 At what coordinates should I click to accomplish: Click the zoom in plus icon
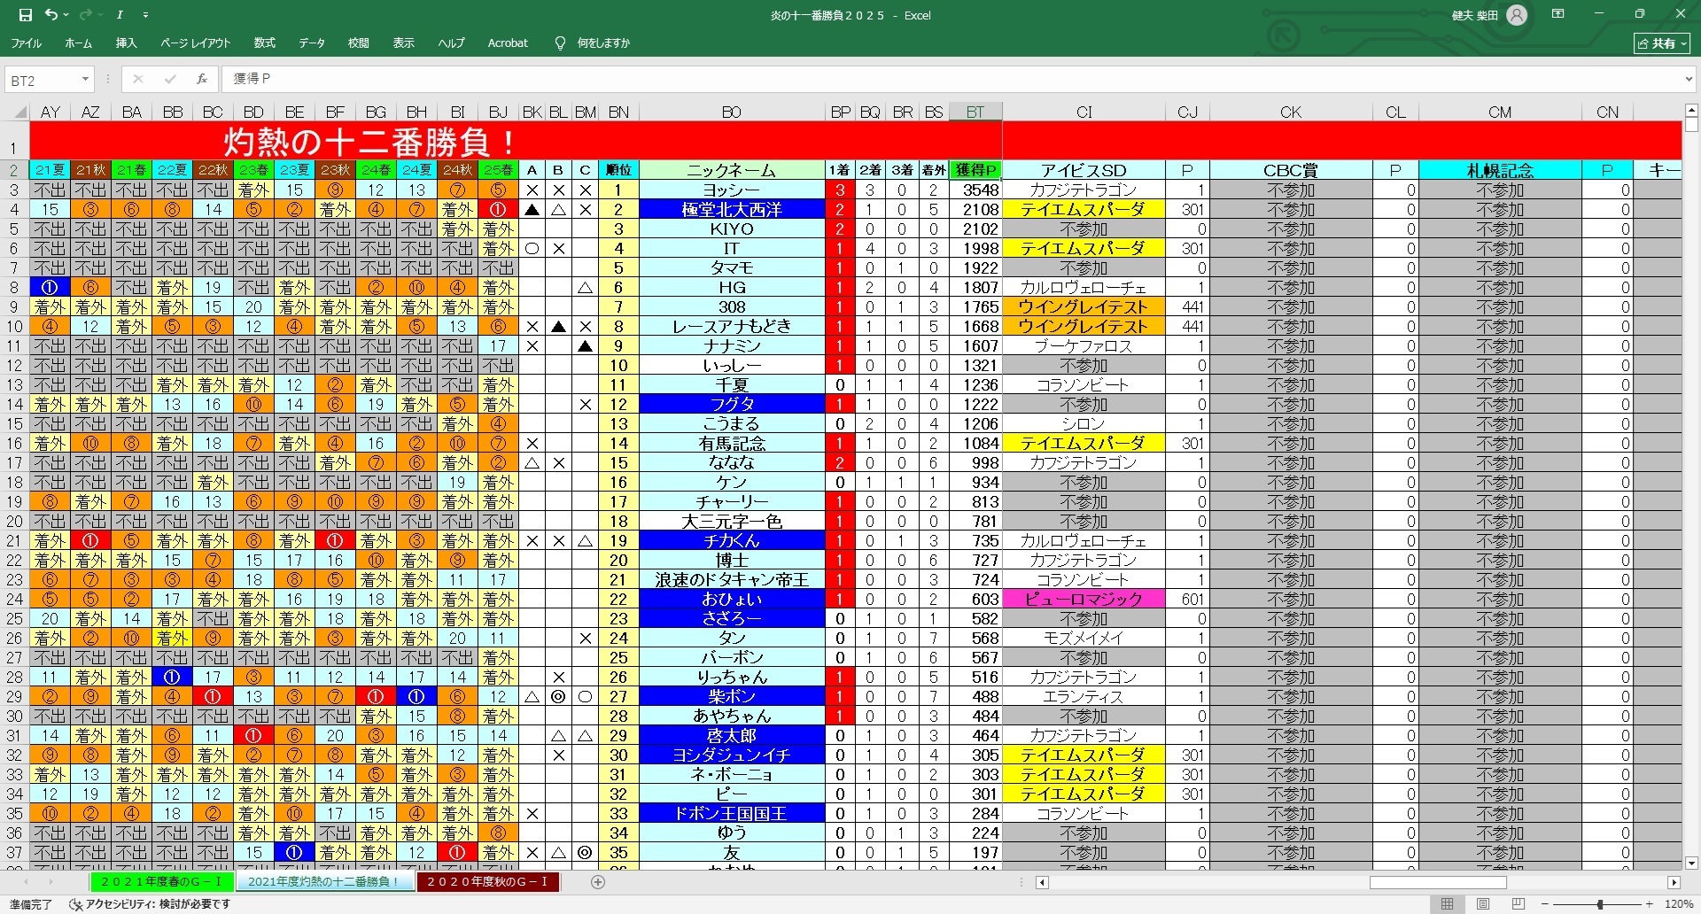[x=1650, y=904]
